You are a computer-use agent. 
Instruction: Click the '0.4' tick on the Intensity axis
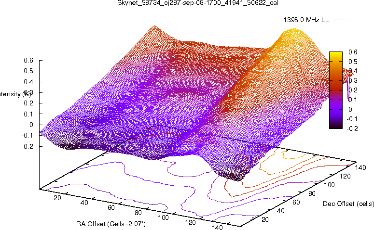(28, 82)
